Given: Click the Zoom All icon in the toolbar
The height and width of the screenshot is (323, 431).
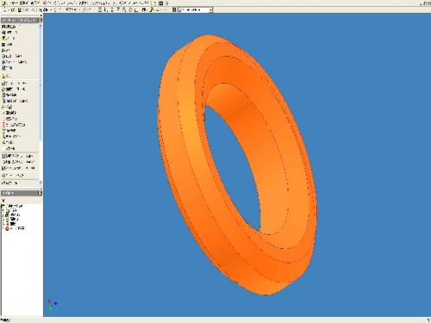Looking at the screenshot, I should click(100, 9).
